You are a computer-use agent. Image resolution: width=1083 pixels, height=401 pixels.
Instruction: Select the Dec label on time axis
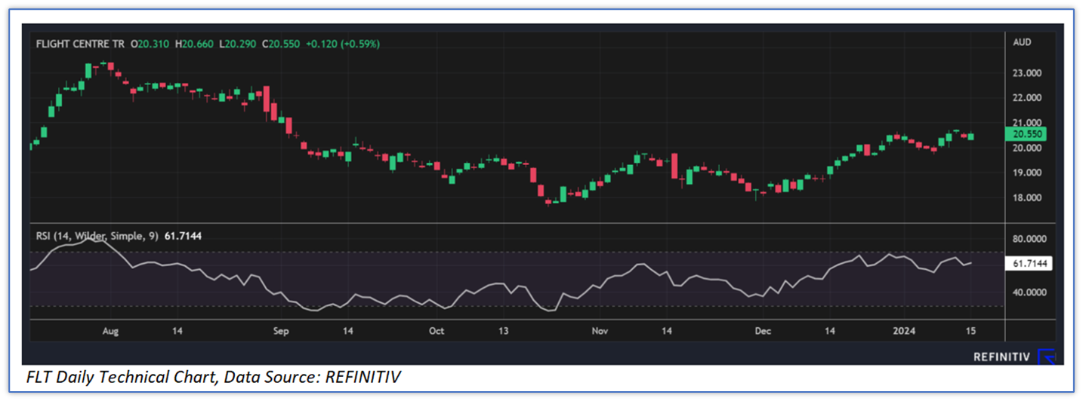click(x=763, y=331)
